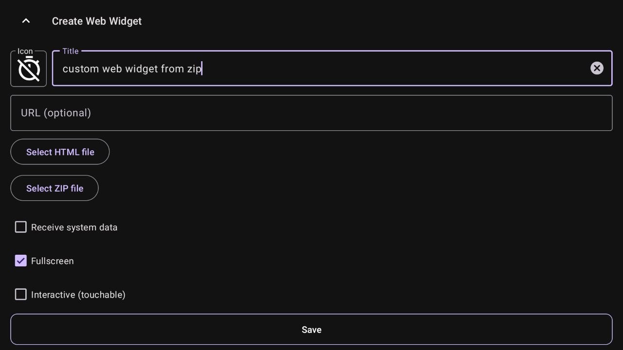Click the word "custom" in the title
The height and width of the screenshot is (350, 623).
pyautogui.click(x=81, y=69)
